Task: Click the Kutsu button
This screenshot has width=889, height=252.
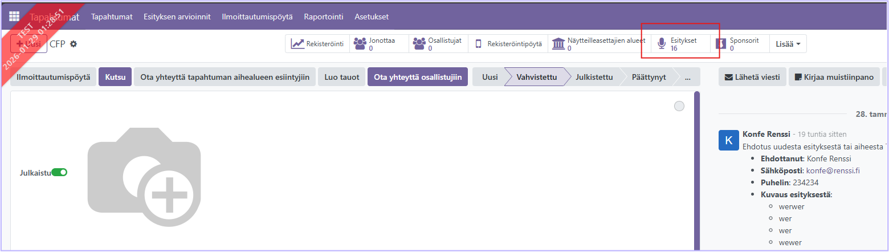Action: (x=115, y=77)
